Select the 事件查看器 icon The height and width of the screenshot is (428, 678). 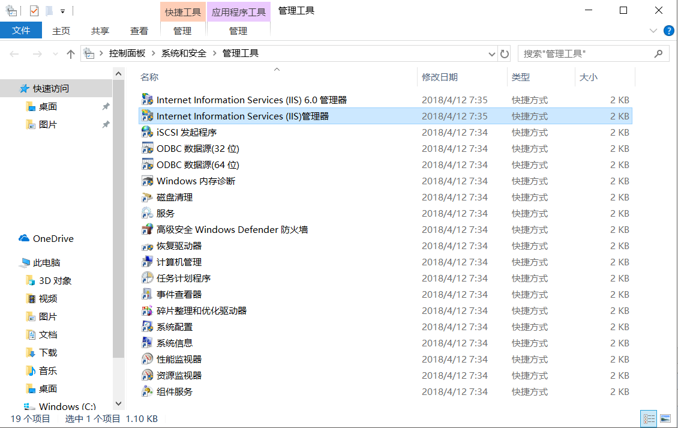click(x=148, y=294)
